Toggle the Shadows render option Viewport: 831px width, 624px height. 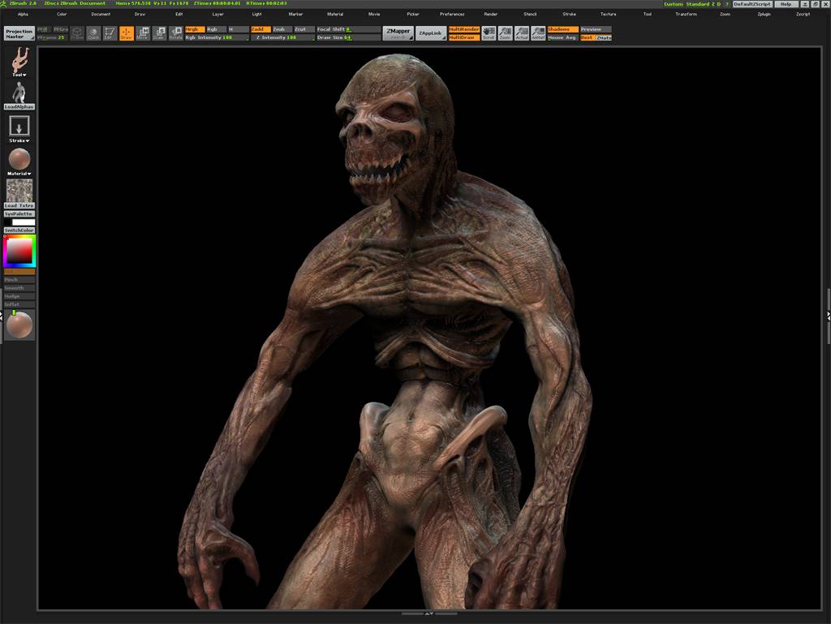[563, 29]
